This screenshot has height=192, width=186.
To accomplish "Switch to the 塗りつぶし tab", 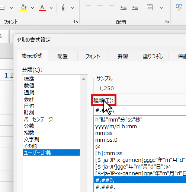I will coord(153,56).
